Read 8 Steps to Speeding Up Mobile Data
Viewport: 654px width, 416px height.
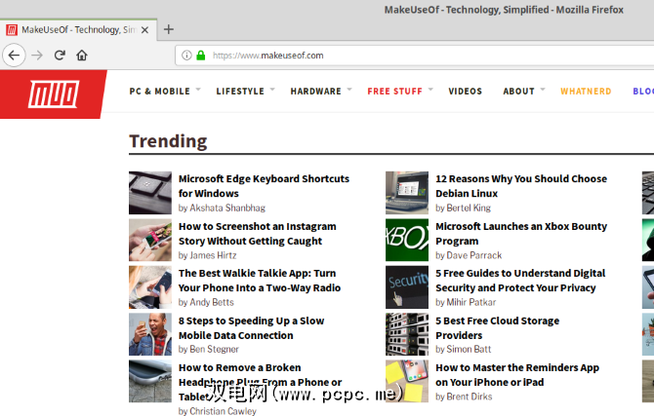(x=251, y=327)
